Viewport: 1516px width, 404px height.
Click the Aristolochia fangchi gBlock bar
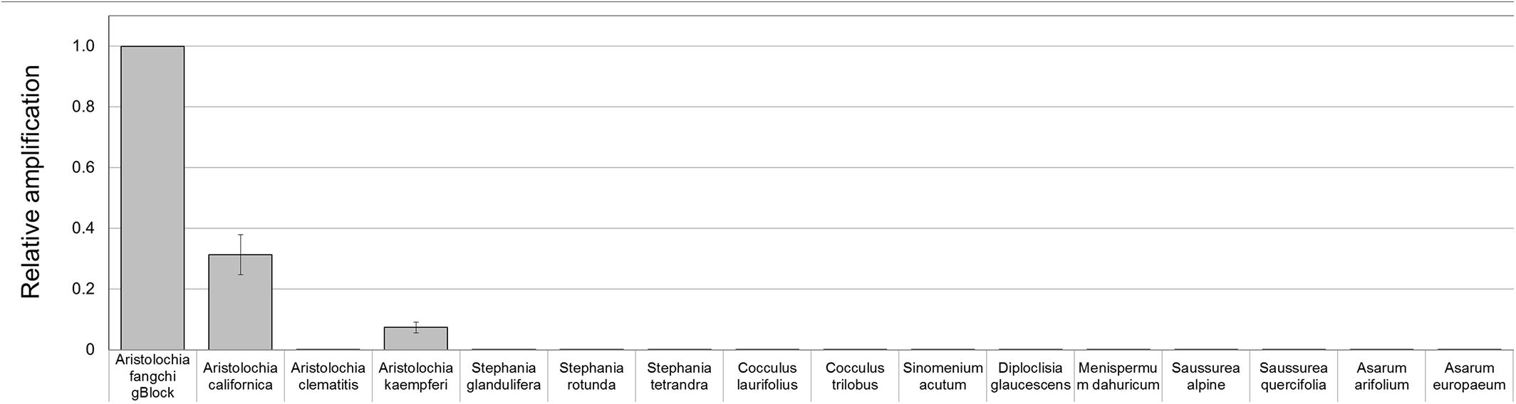coord(152,198)
